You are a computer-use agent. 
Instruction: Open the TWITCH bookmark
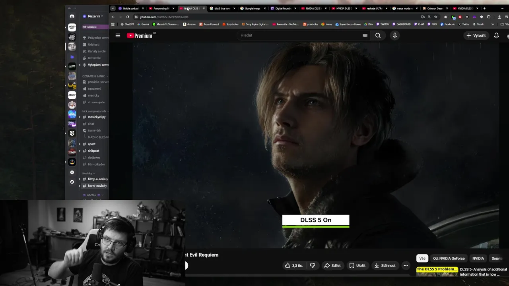[x=383, y=24]
